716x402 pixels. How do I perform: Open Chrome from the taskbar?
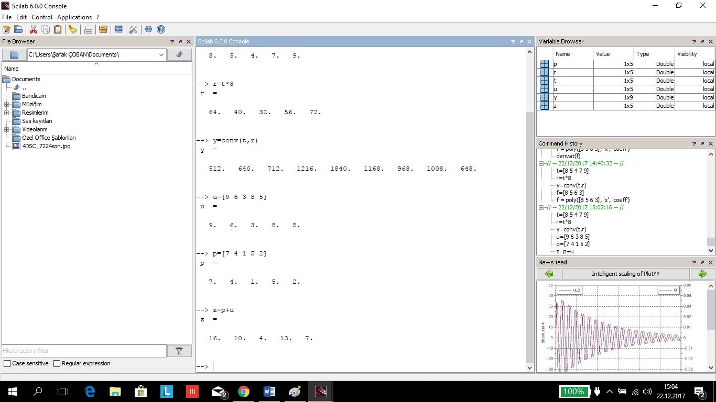coord(243,392)
